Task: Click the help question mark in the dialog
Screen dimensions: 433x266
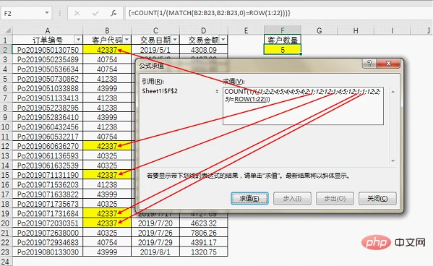Action: pyautogui.click(x=369, y=64)
